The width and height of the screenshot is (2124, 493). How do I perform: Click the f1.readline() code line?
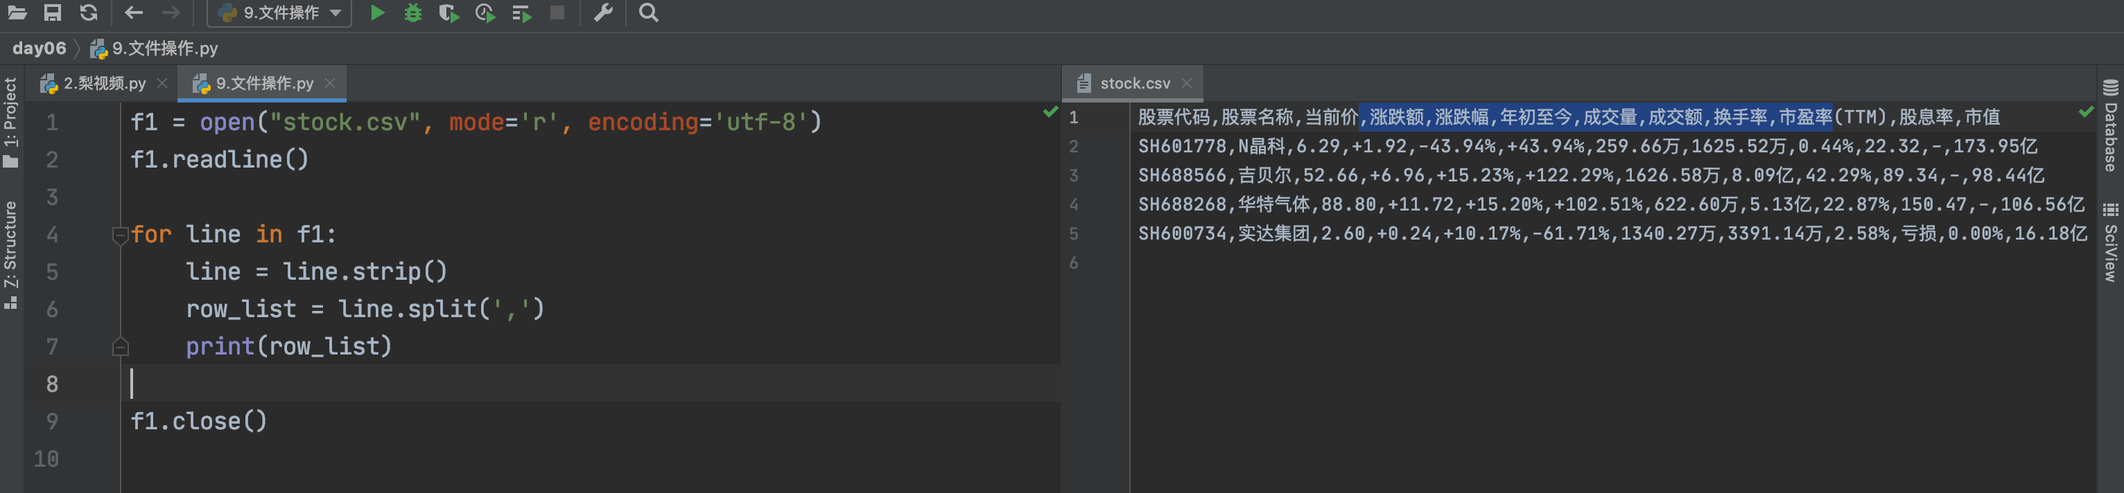[219, 160]
